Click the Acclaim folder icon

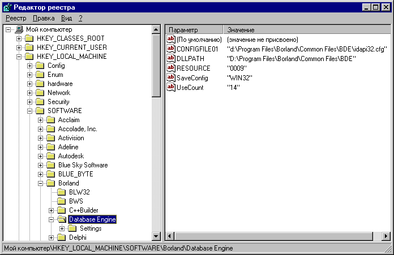pyautogui.click(x=51, y=120)
